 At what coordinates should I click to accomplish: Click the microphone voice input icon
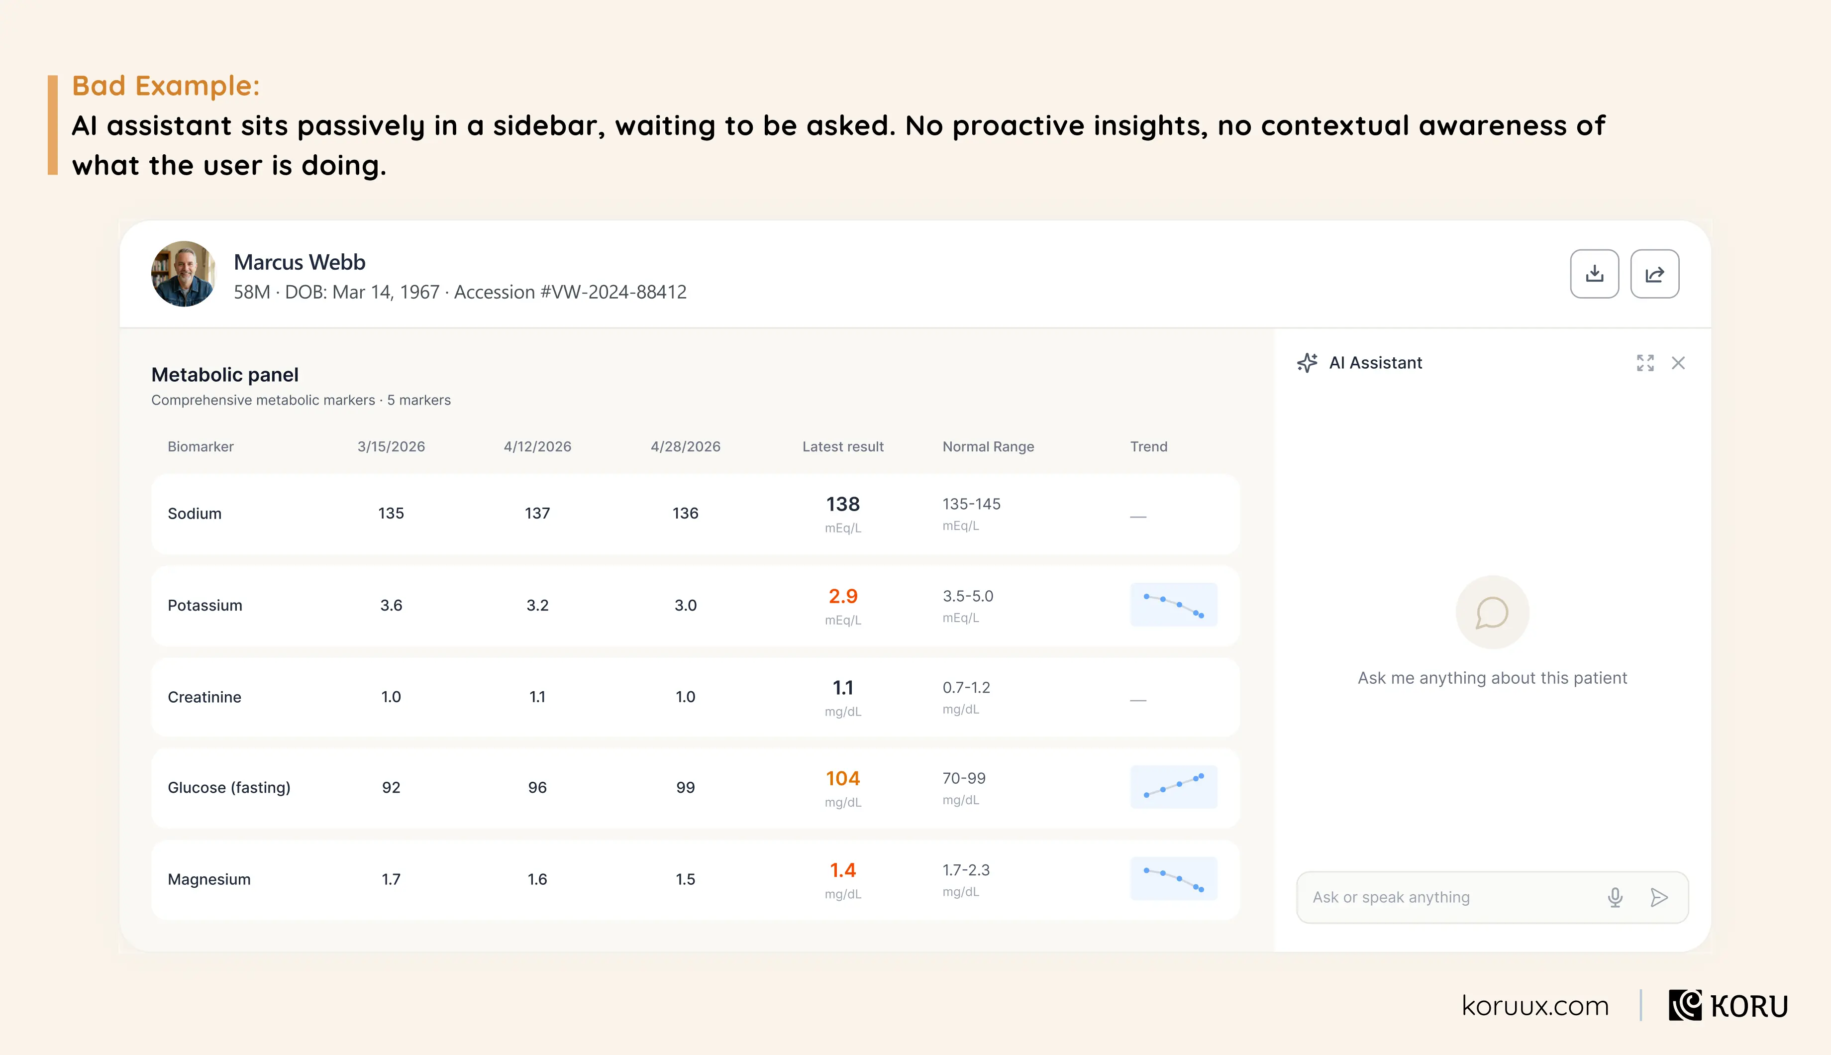pyautogui.click(x=1615, y=897)
